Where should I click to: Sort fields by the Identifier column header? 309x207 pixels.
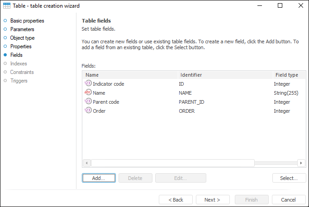(191, 75)
